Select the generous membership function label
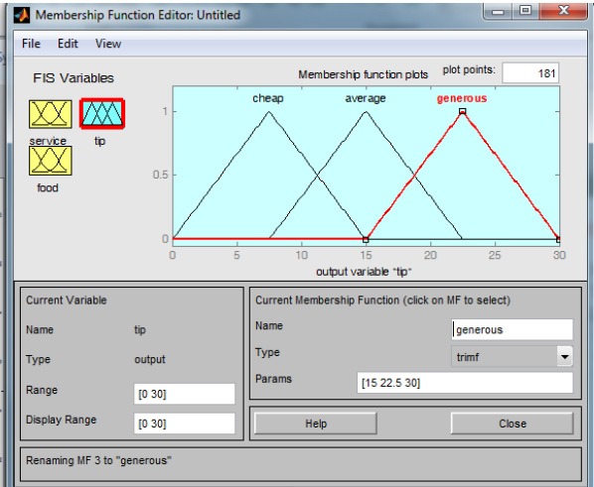Screen dimensions: 594x487 [462, 99]
